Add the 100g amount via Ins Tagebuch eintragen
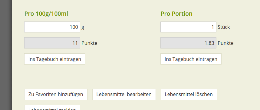 point(55,59)
